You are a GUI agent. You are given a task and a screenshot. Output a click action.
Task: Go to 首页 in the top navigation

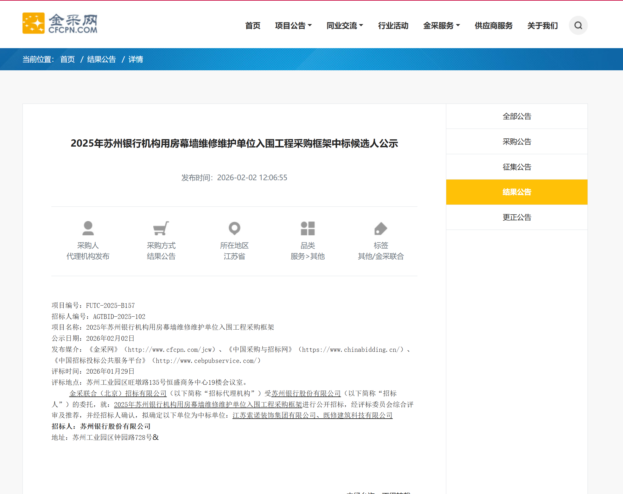pyautogui.click(x=253, y=26)
